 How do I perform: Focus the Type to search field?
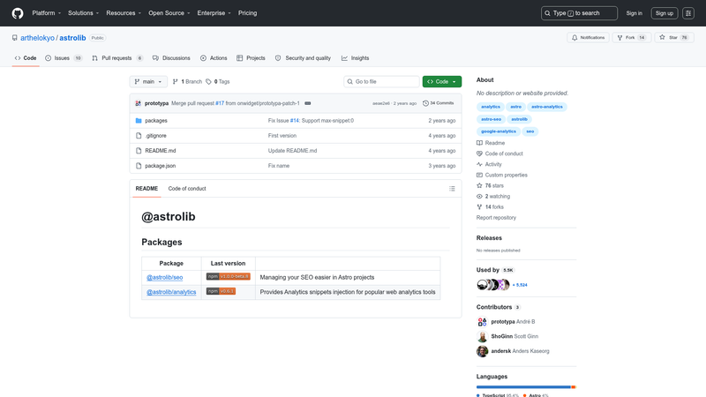pyautogui.click(x=579, y=13)
